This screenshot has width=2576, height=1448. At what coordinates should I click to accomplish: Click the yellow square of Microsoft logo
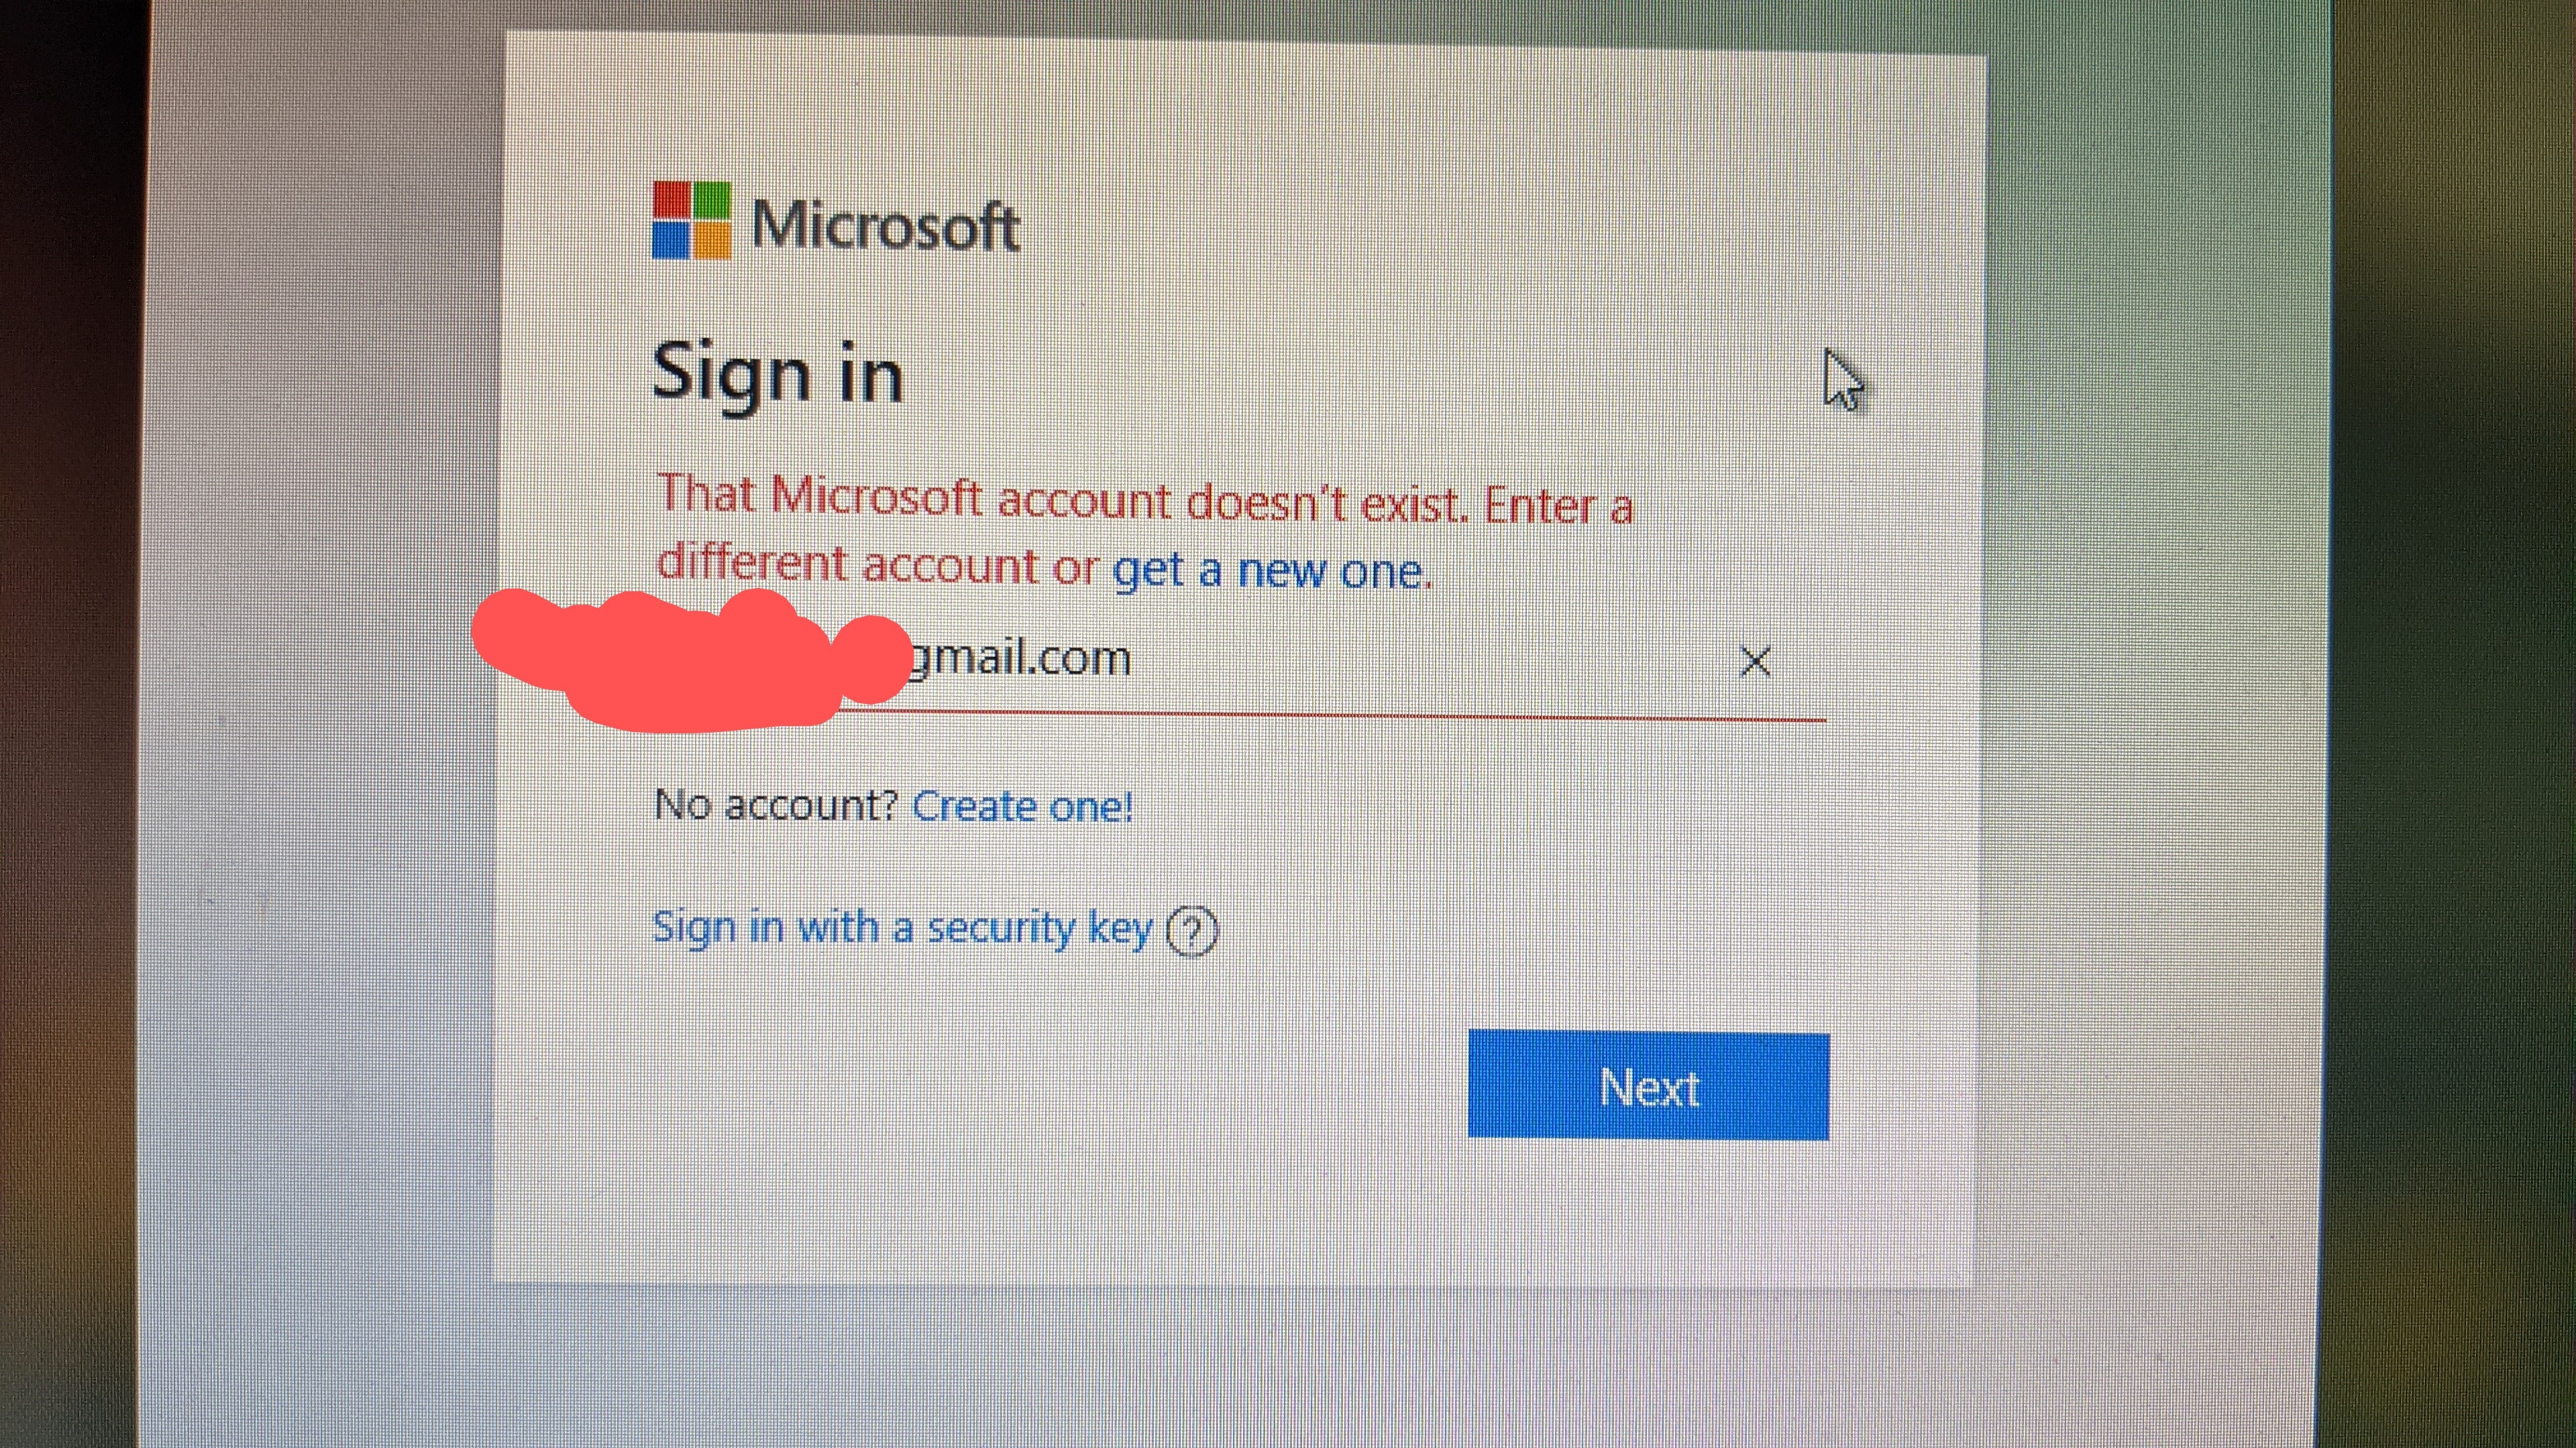click(x=712, y=241)
